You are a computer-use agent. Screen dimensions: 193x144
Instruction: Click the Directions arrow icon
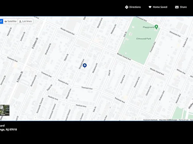pyautogui.click(x=127, y=7)
